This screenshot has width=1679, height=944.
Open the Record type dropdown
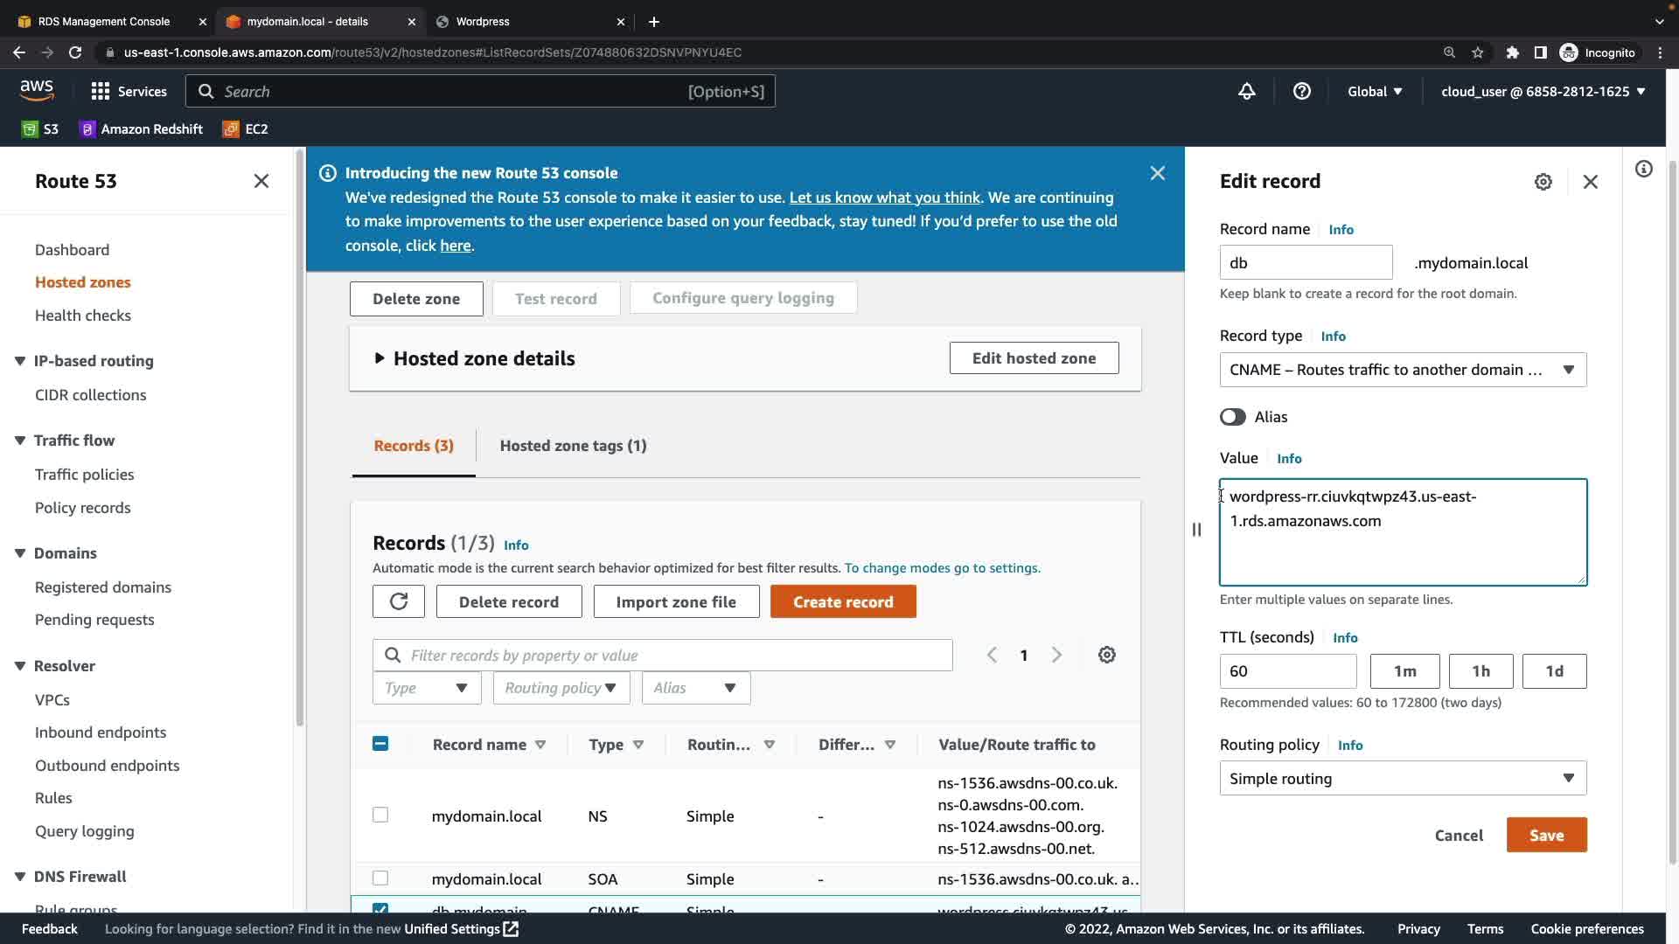click(1402, 370)
